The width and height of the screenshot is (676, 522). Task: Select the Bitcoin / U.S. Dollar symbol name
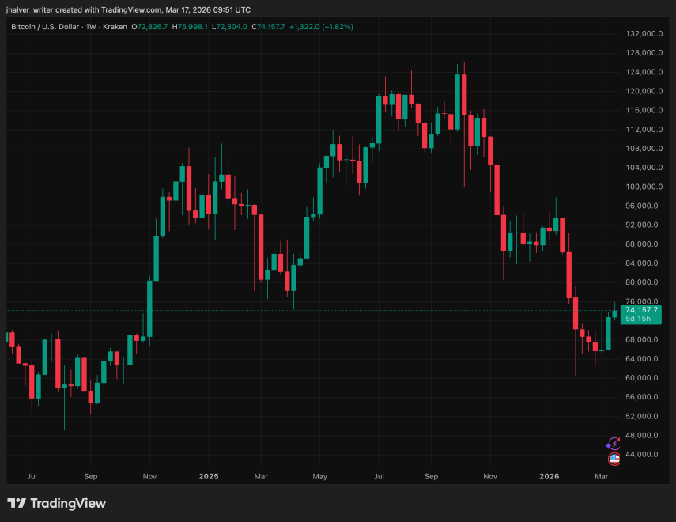tap(44, 26)
